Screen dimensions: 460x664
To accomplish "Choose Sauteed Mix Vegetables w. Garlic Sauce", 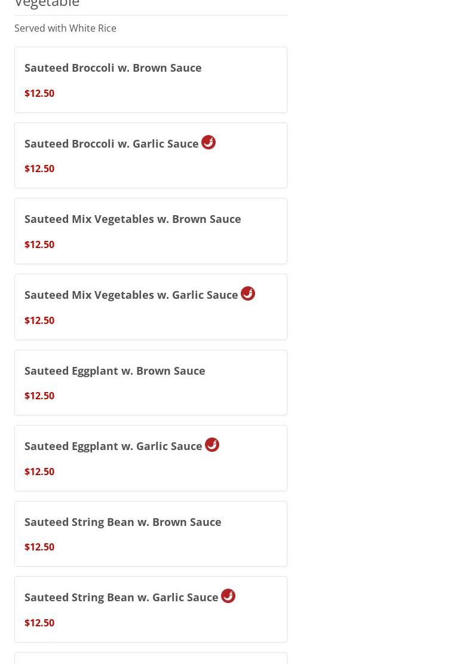I will point(131,295).
